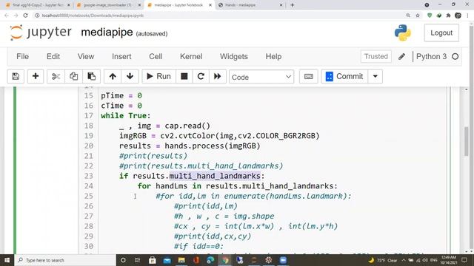Open a new browser tab

click(292, 5)
